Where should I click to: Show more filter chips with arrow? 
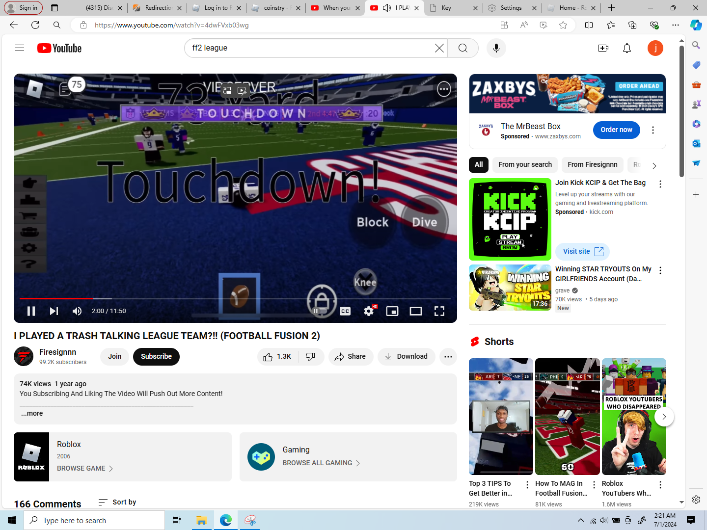point(654,165)
